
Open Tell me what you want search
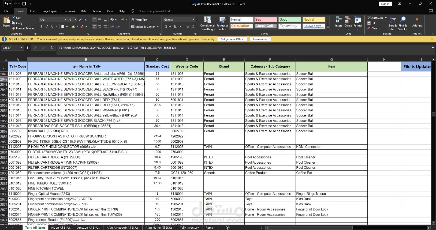154,11
